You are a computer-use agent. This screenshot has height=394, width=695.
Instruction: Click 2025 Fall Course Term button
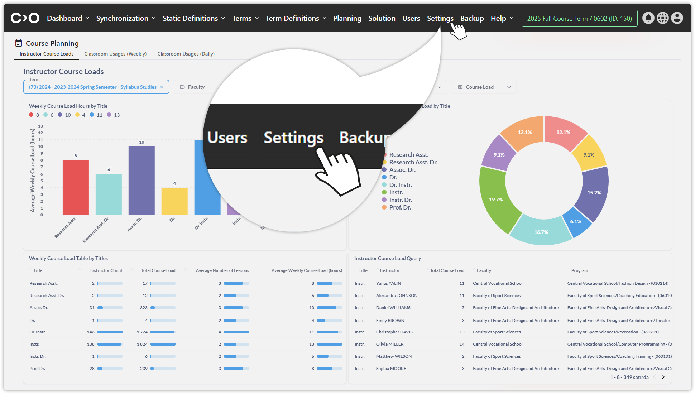coord(579,18)
